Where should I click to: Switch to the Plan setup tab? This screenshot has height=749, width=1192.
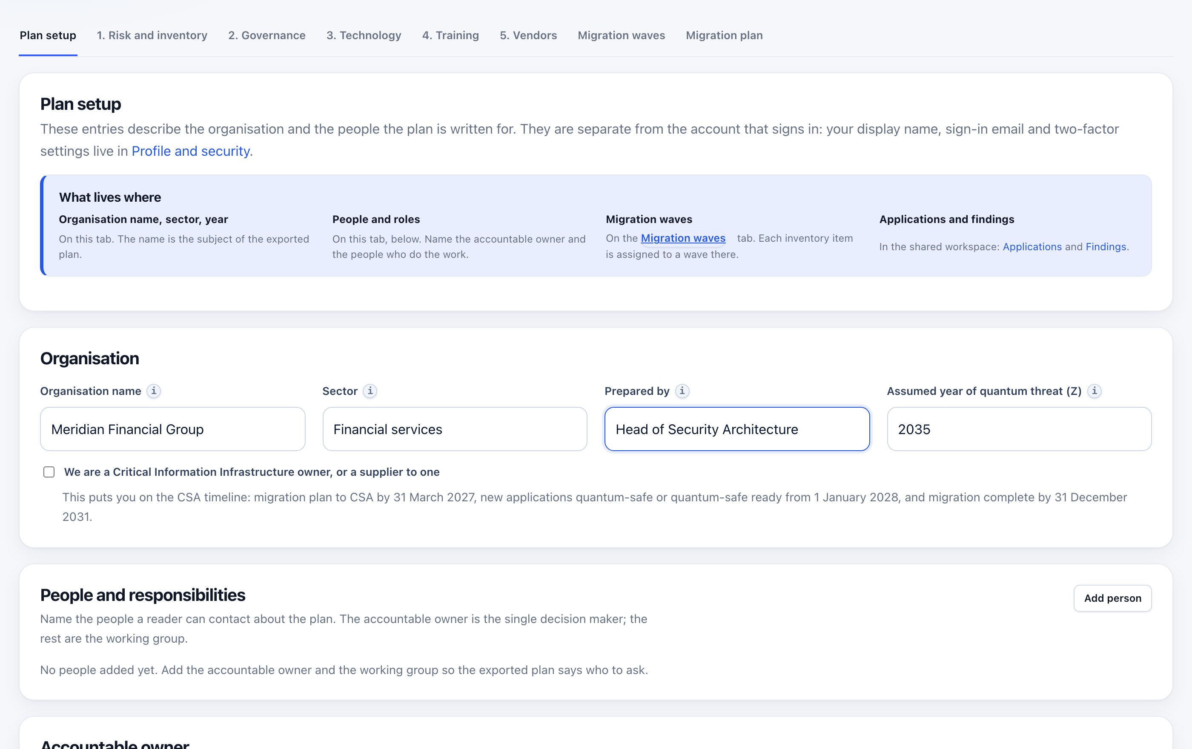coord(48,35)
